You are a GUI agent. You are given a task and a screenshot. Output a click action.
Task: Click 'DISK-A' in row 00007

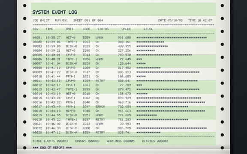pyautogui.click(x=72, y=63)
